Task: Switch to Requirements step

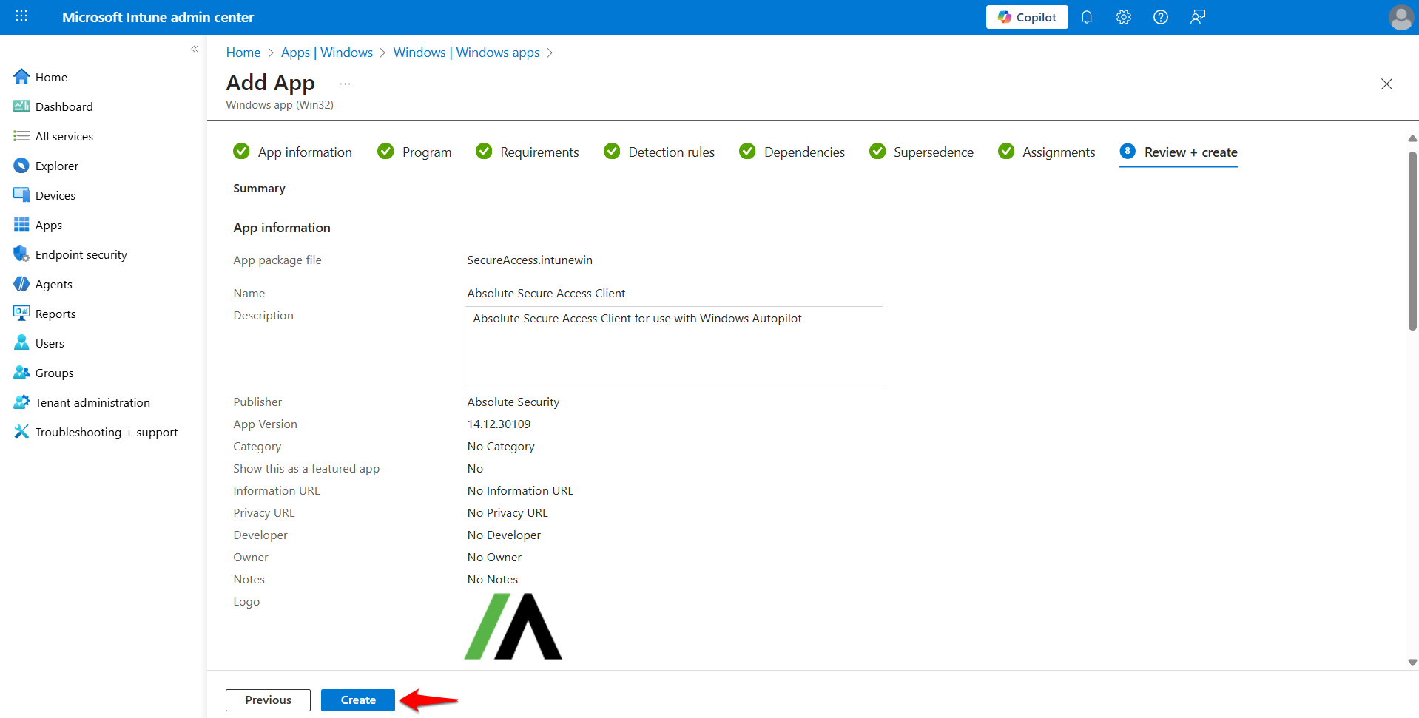Action: 528,152
